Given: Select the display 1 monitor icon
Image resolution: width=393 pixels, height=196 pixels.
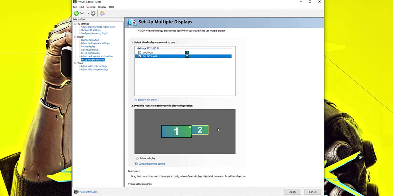Looking at the screenshot, I should 176,131.
